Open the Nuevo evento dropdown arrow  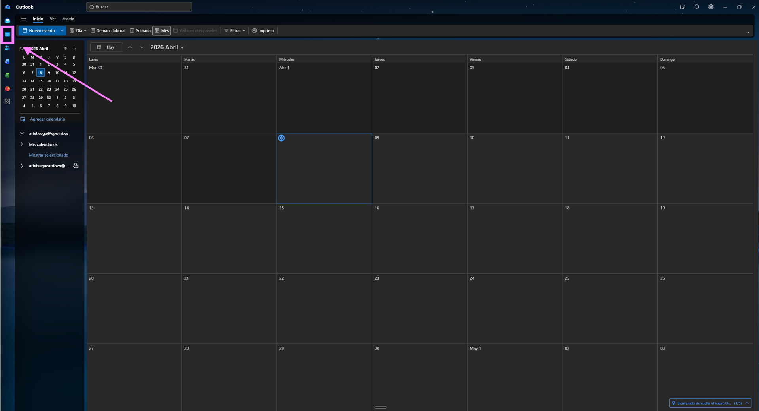click(x=62, y=31)
